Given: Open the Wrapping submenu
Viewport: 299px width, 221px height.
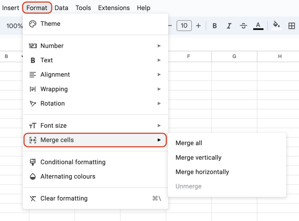Looking at the screenshot, I should click(x=54, y=89).
